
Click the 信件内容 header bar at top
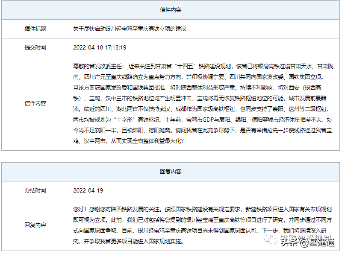(x=171, y=9)
